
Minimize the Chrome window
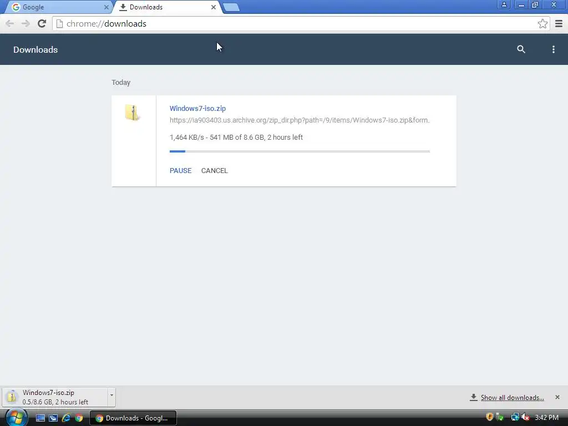coord(521,4)
